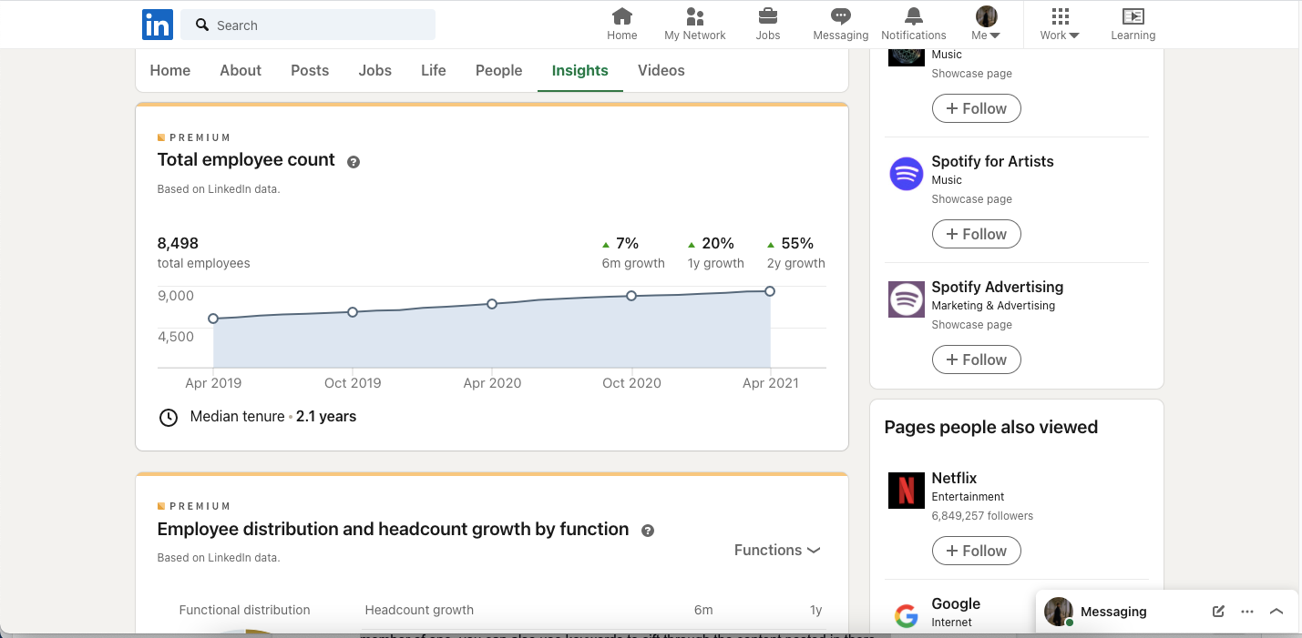Follow Spotify for Artists
This screenshot has height=638, width=1302.
(976, 234)
